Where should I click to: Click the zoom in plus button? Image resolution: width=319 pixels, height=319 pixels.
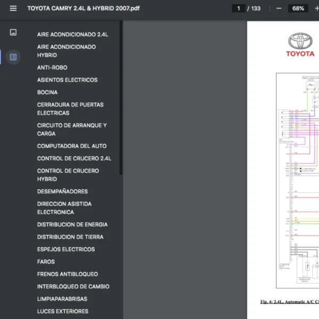[x=317, y=9]
